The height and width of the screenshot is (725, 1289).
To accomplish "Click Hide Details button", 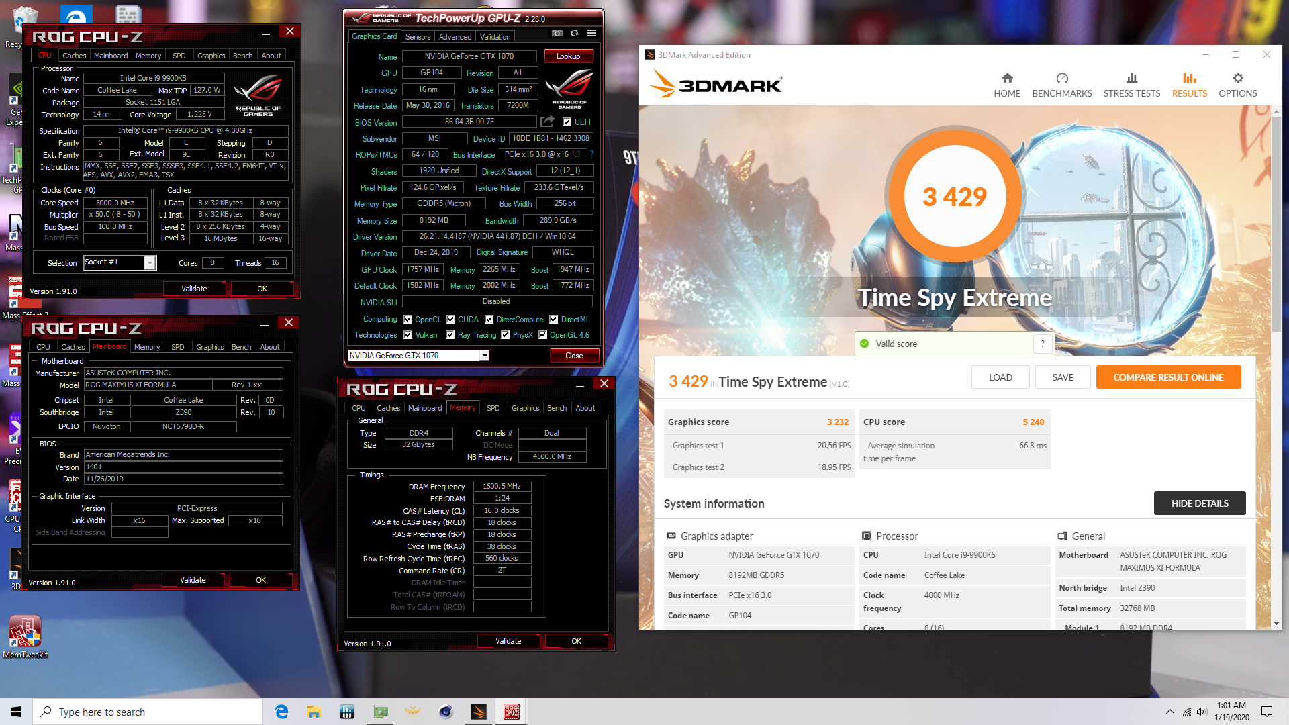I will (1200, 503).
